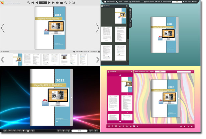Go to previous page in black viewer toolbar
The width and height of the screenshot is (206, 139).
click(68, 131)
